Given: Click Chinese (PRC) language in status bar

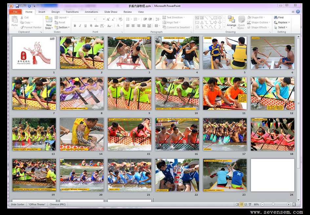Looking at the screenshot, I should click(57, 205).
